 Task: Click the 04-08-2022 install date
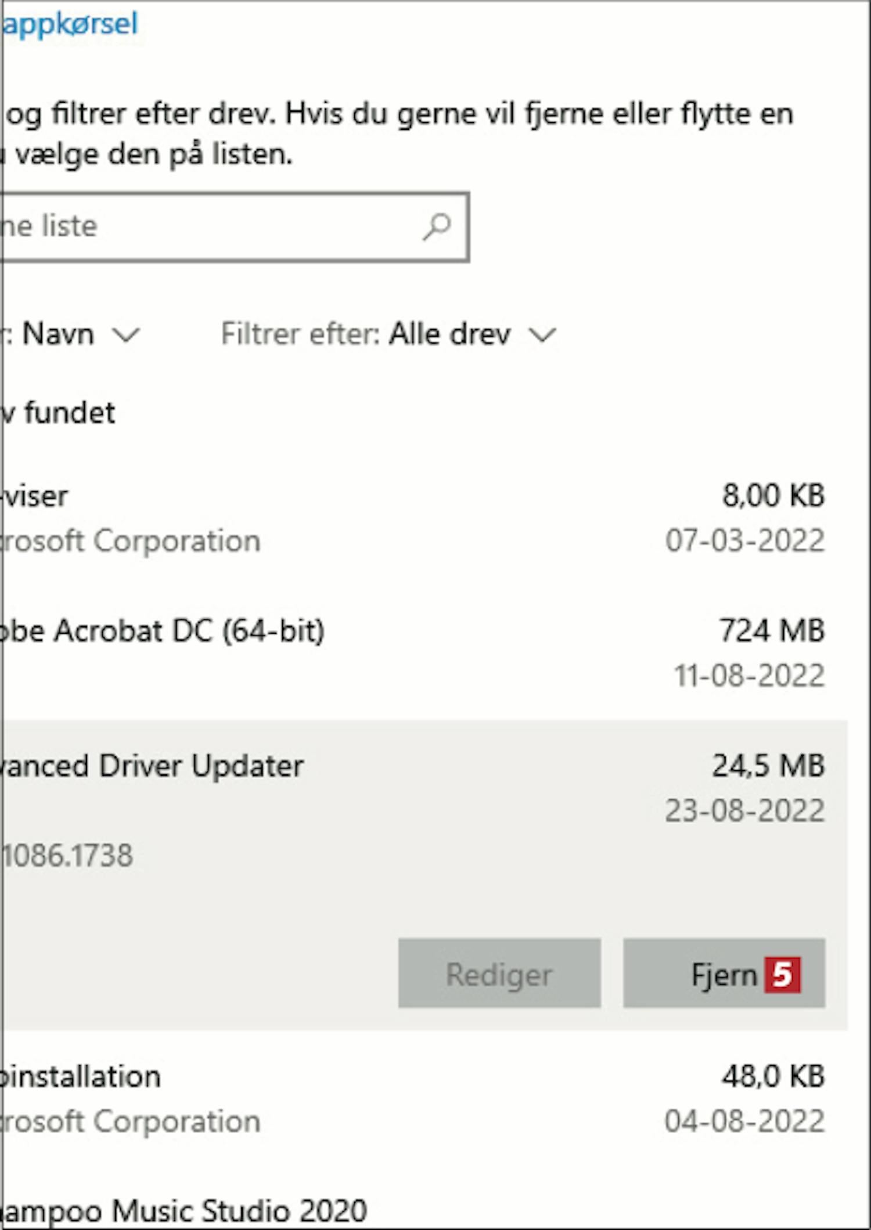point(744,1121)
